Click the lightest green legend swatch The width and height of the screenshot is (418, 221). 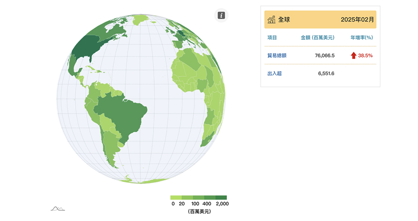(176, 197)
